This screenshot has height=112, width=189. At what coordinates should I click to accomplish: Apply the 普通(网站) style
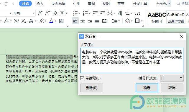click(x=176, y=17)
